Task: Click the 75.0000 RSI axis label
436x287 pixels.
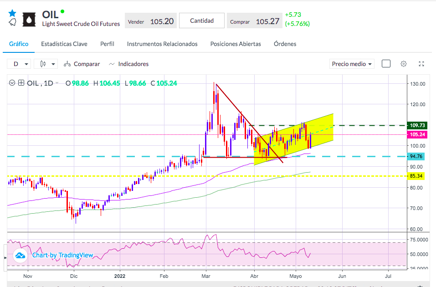Action: point(419,240)
